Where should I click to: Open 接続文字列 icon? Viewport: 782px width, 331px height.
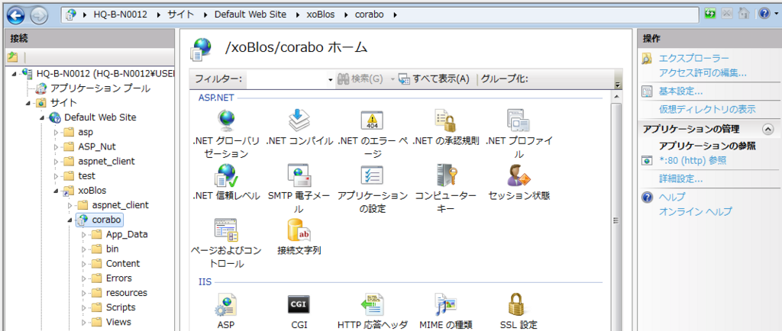[299, 230]
